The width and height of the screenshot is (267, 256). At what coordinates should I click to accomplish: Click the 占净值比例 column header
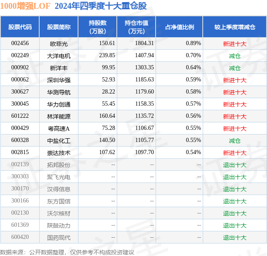coord(179,27)
